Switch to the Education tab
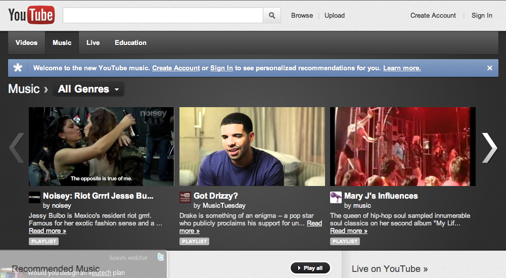The width and height of the screenshot is (506, 278). 131,42
